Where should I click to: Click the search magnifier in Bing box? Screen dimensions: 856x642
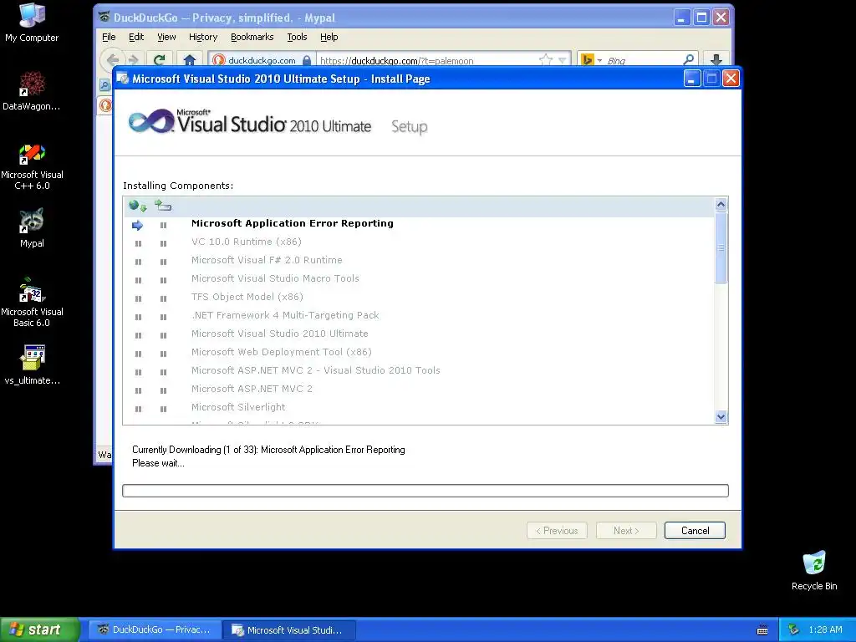click(689, 59)
